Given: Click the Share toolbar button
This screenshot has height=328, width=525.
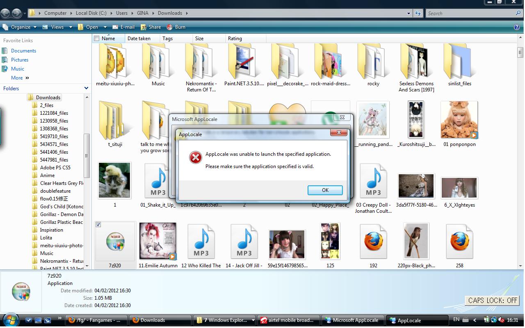Looking at the screenshot, I should pos(151,27).
